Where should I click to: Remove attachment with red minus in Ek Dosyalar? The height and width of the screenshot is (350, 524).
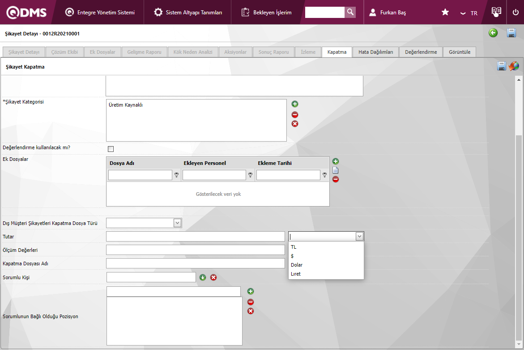336,179
